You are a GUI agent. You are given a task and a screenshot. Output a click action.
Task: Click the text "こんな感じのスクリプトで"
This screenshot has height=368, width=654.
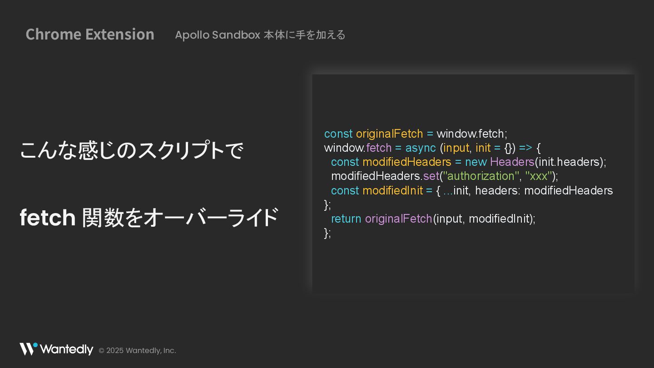132,150
